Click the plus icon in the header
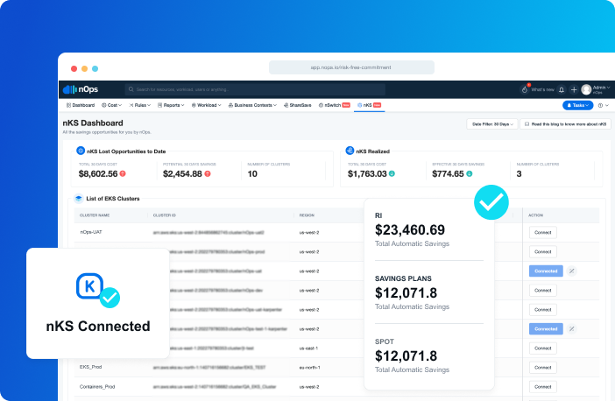 click(x=574, y=90)
